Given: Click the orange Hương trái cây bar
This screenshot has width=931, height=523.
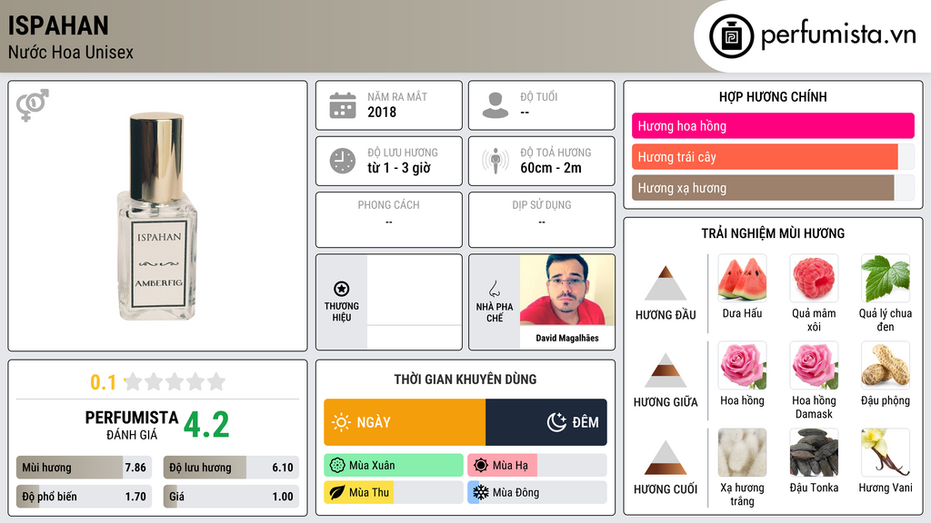Looking at the screenshot, I should click(x=765, y=156).
